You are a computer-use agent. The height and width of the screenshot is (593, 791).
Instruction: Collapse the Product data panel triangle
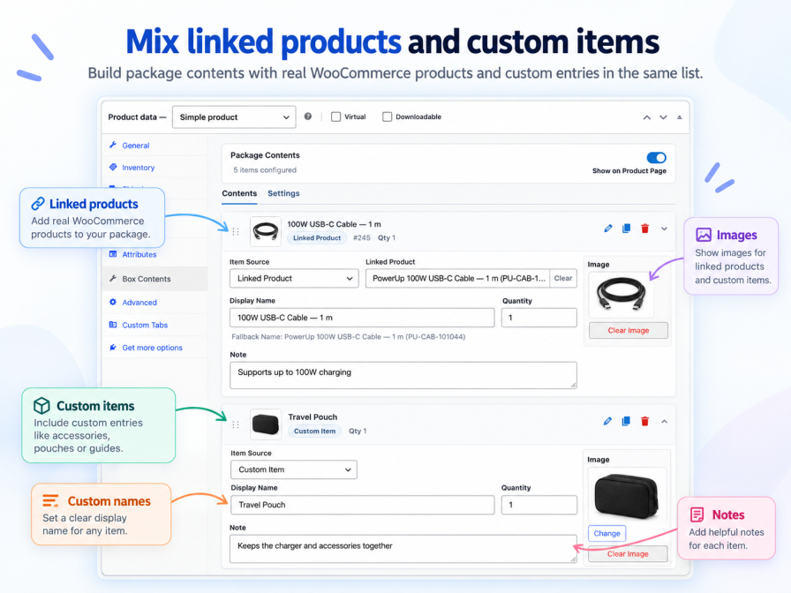[680, 117]
